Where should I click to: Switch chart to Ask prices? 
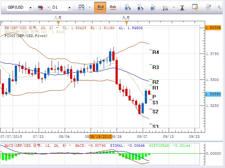point(113,7)
